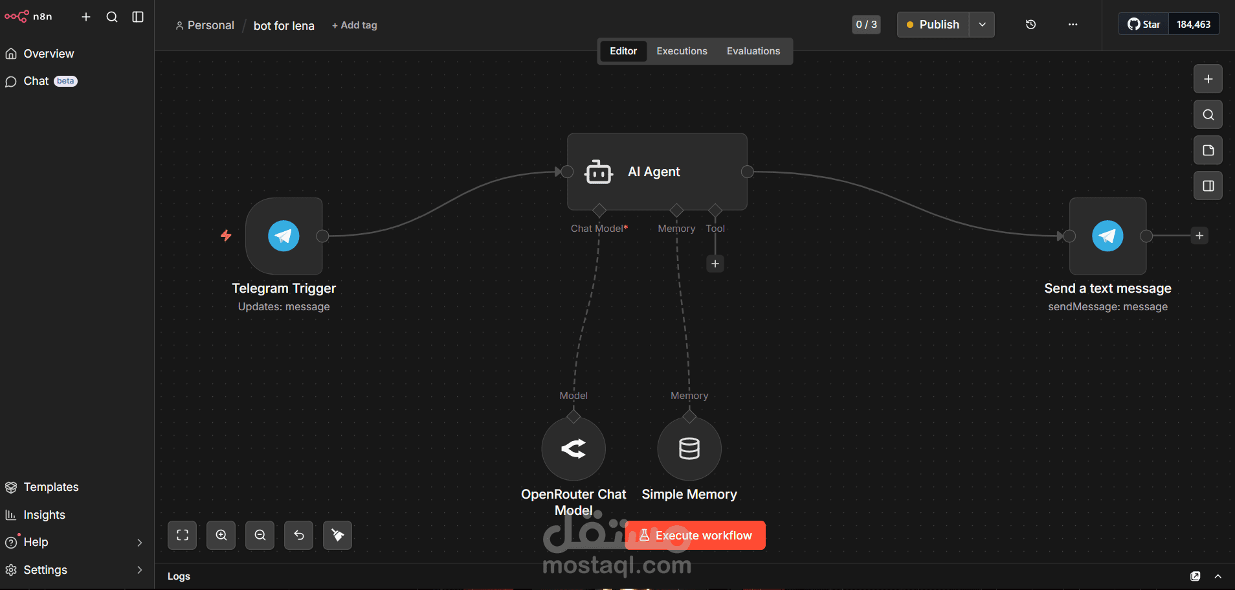Pop out the Logs panel
Screen dimensions: 1235x590
(x=1196, y=576)
